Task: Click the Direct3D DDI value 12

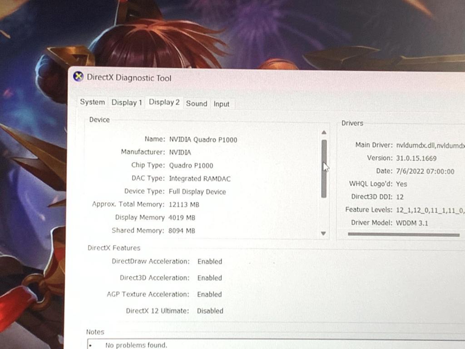Action: click(400, 197)
